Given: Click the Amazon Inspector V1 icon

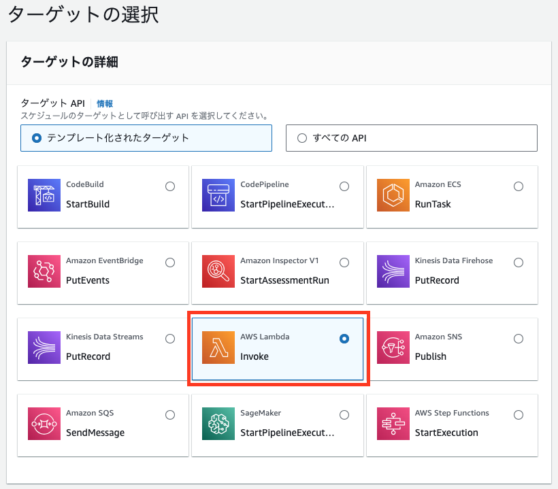Looking at the screenshot, I should [218, 271].
